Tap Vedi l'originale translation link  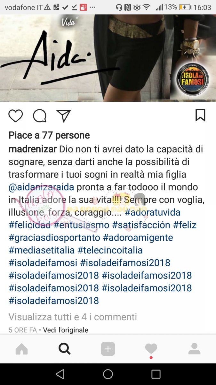pyautogui.click(x=66, y=330)
